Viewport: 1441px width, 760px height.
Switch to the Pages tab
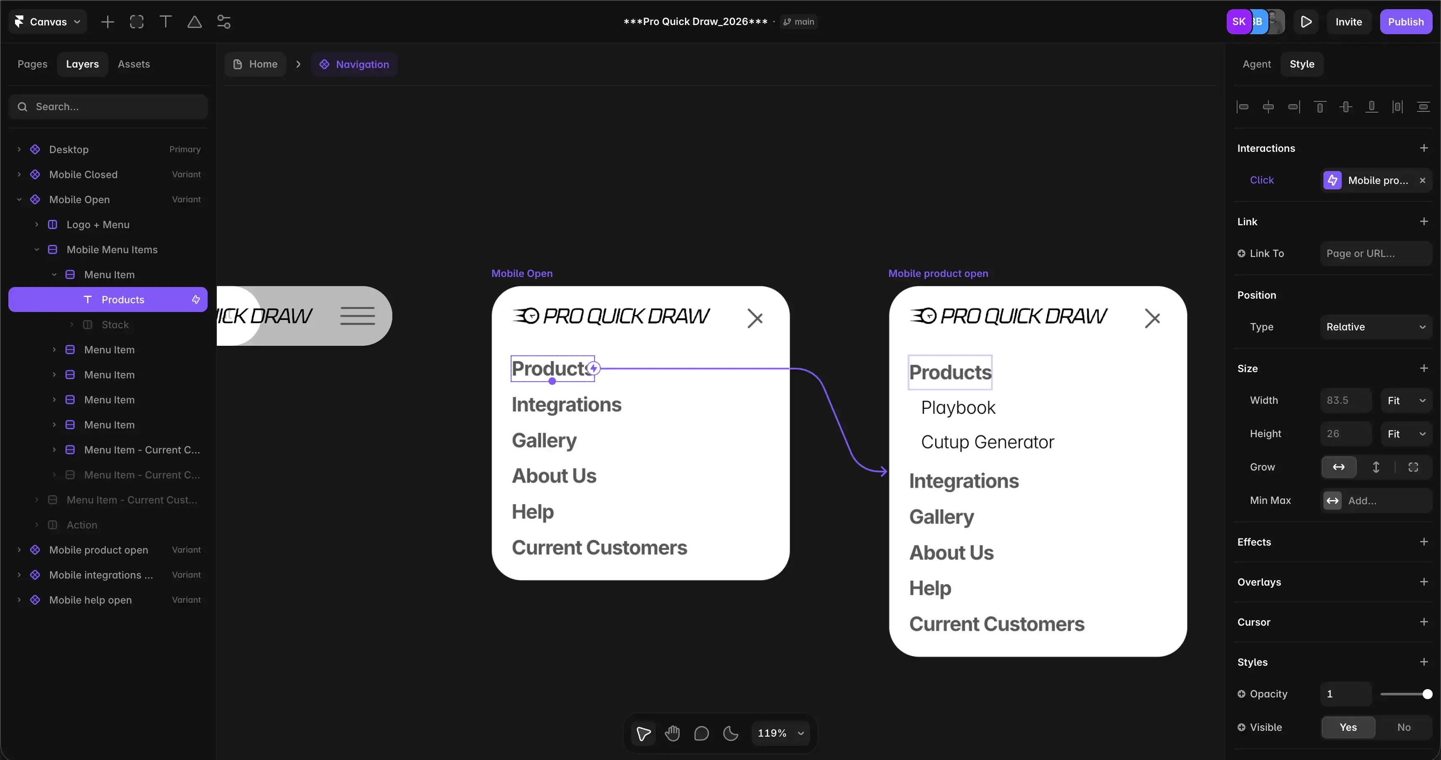[33, 64]
